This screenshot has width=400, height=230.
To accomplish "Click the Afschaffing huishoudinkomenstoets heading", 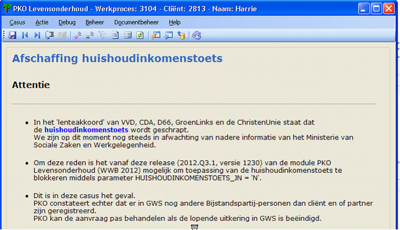I will [117, 58].
